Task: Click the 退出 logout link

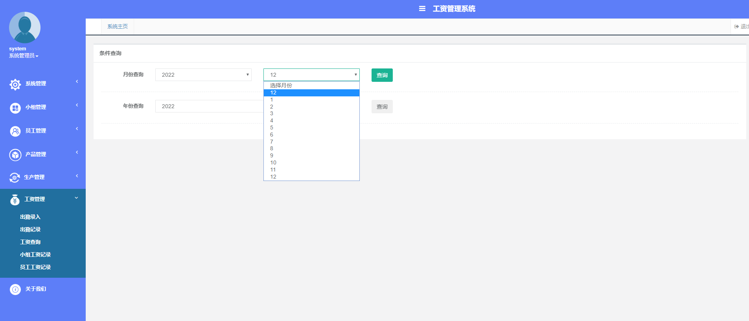Action: 744,26
